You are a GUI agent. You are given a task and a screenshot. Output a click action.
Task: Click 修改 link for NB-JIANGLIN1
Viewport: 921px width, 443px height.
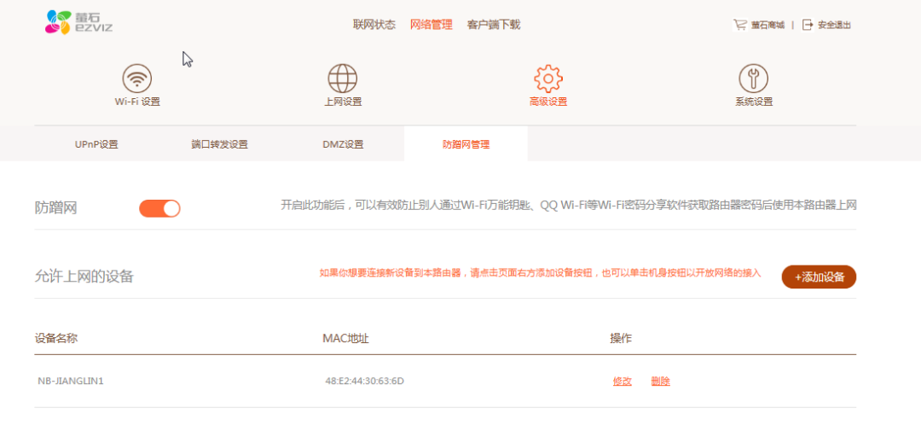coord(622,381)
